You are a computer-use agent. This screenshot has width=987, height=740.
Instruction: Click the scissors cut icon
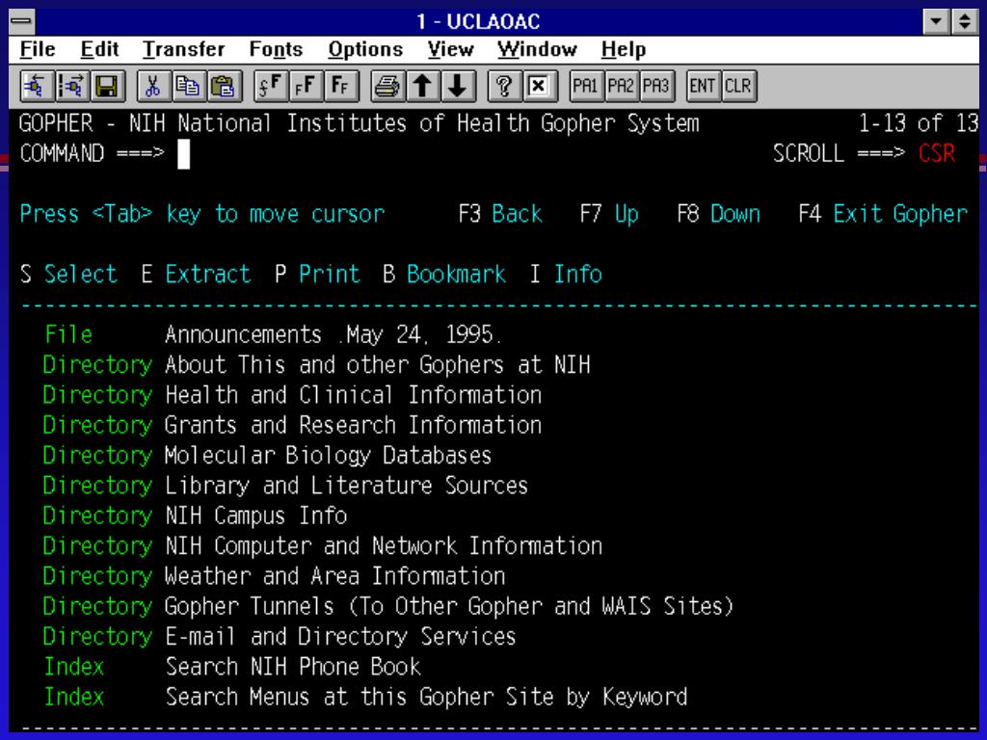(x=153, y=86)
